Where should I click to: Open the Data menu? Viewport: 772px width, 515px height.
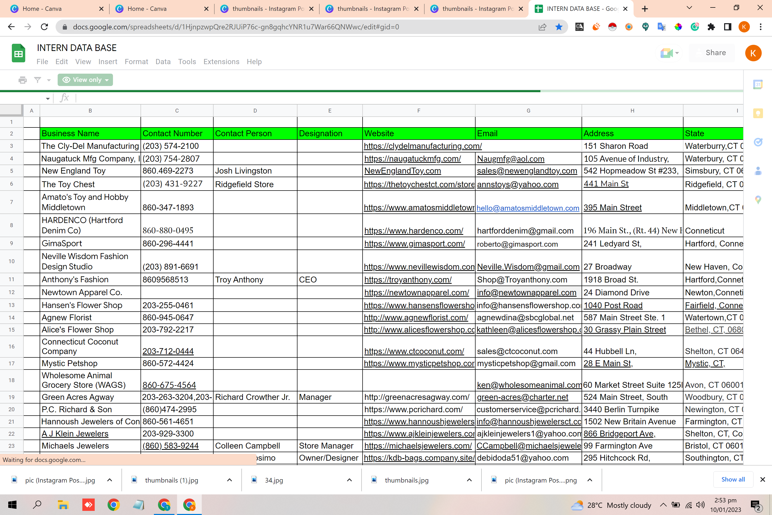(163, 62)
